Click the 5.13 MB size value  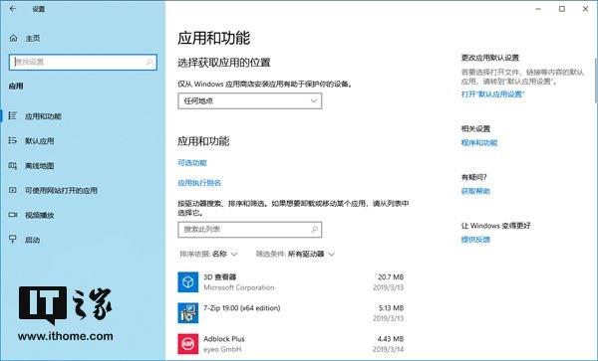coord(392,307)
